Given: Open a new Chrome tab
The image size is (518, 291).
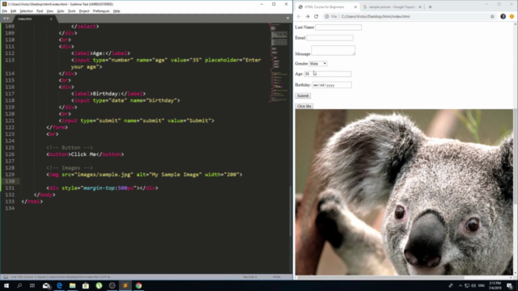Looking at the screenshot, I should (430, 7).
